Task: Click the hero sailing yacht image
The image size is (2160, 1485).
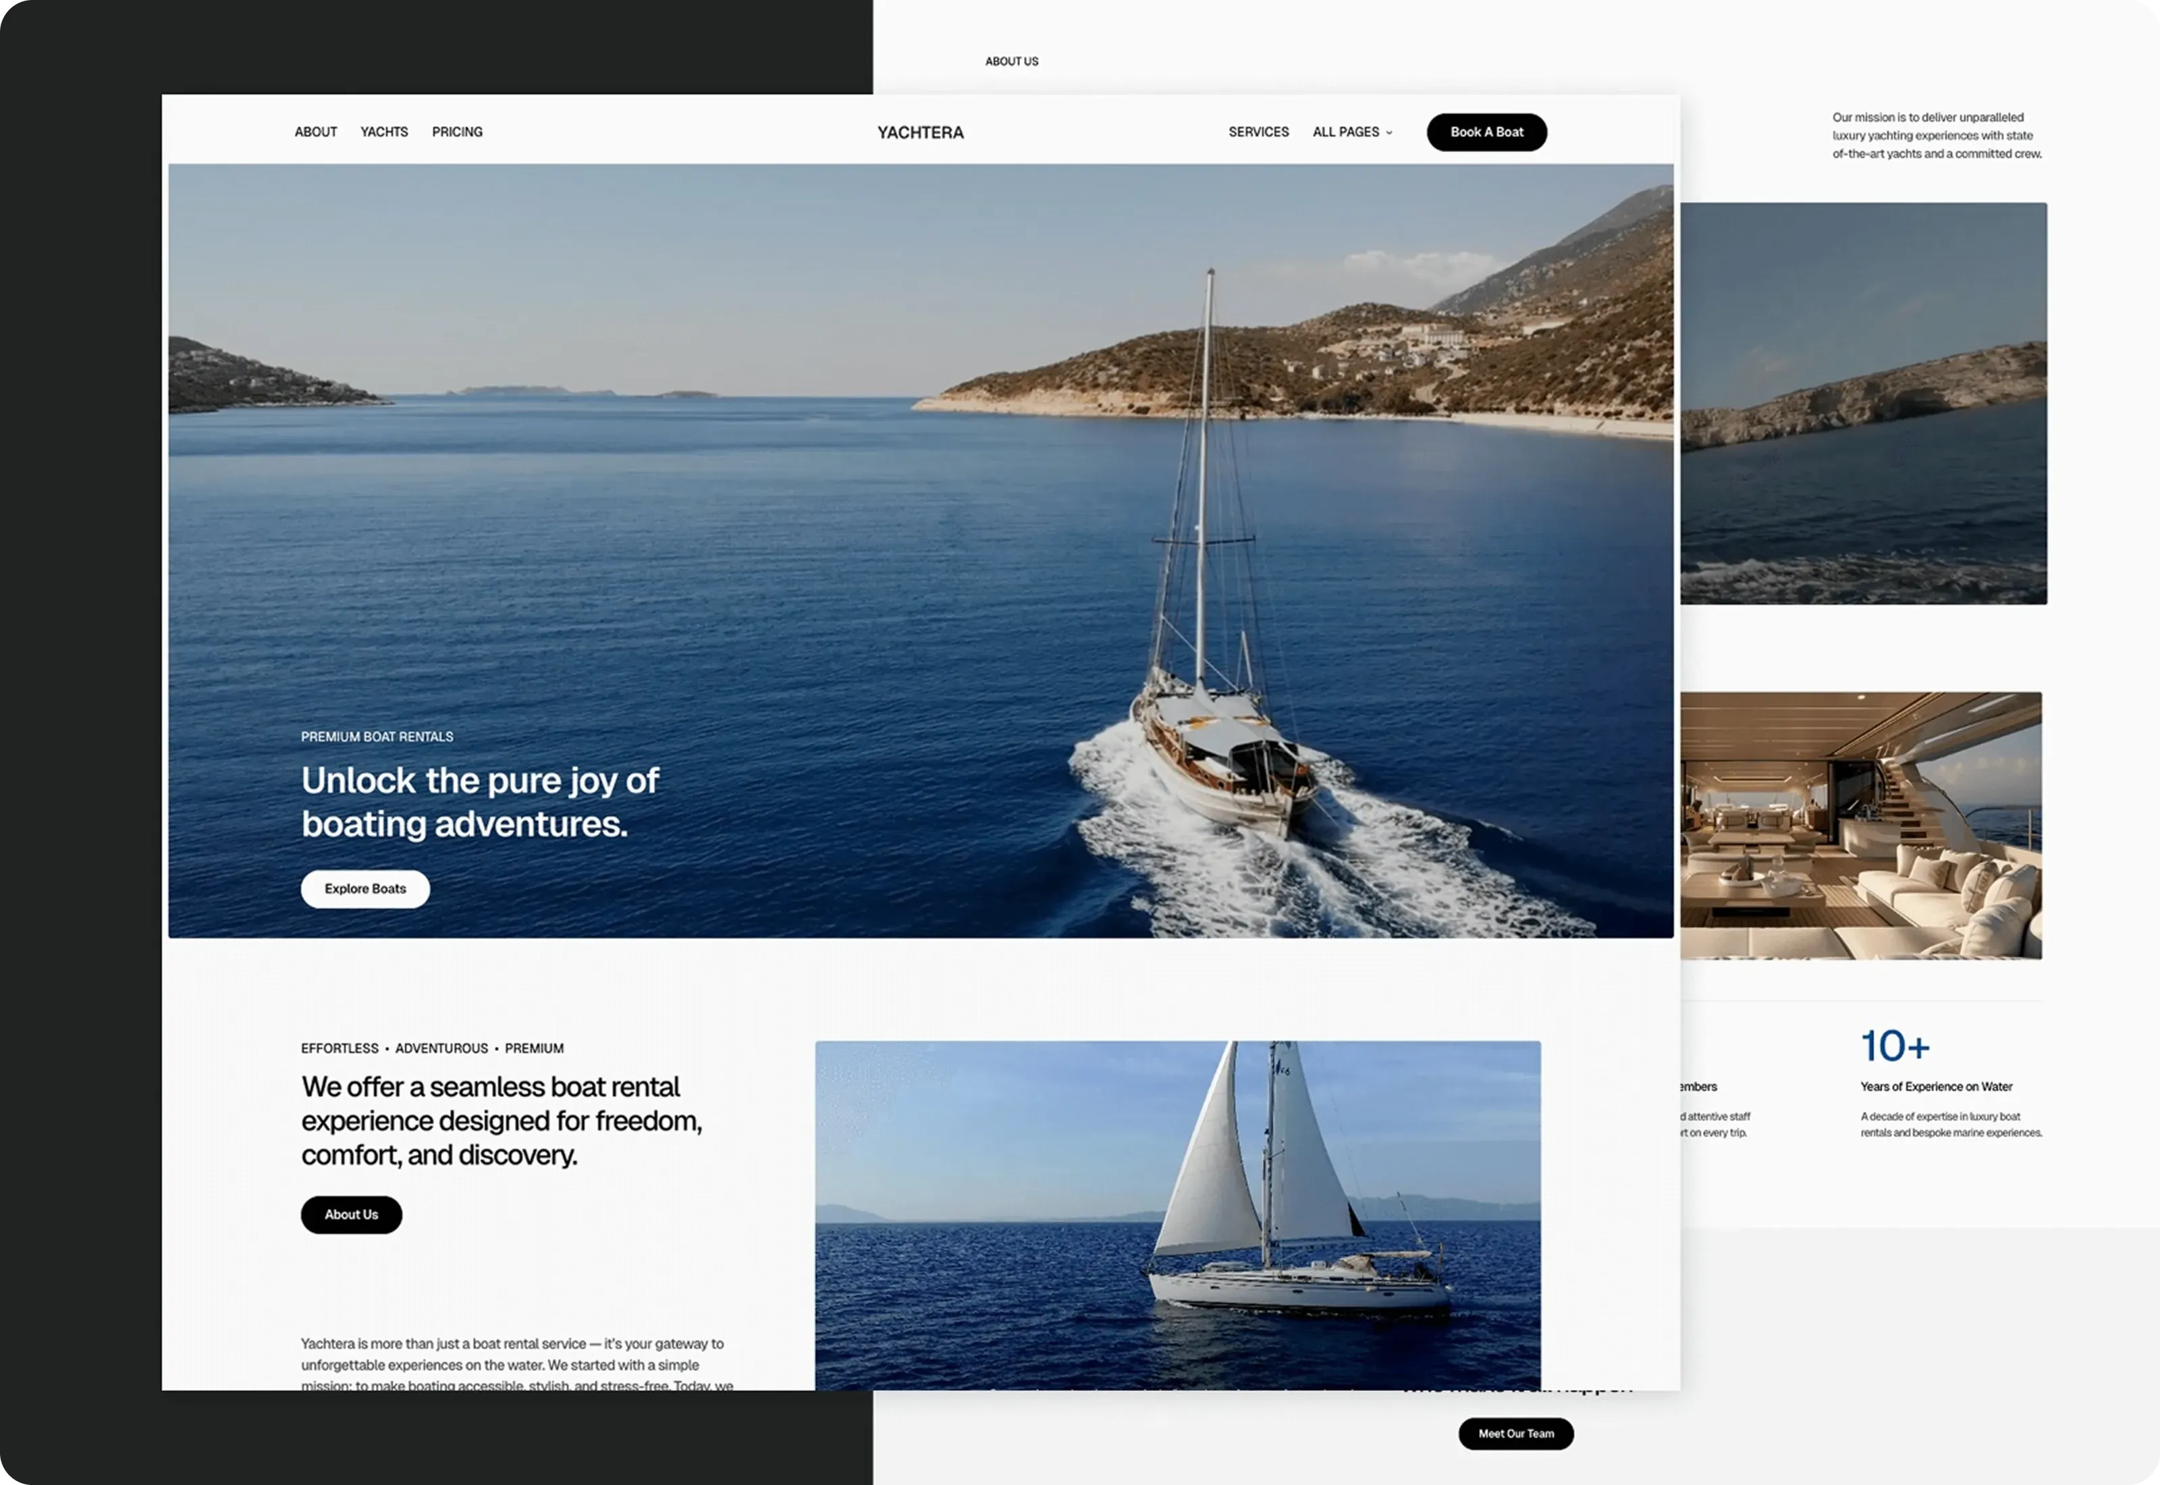Action: coord(920,550)
